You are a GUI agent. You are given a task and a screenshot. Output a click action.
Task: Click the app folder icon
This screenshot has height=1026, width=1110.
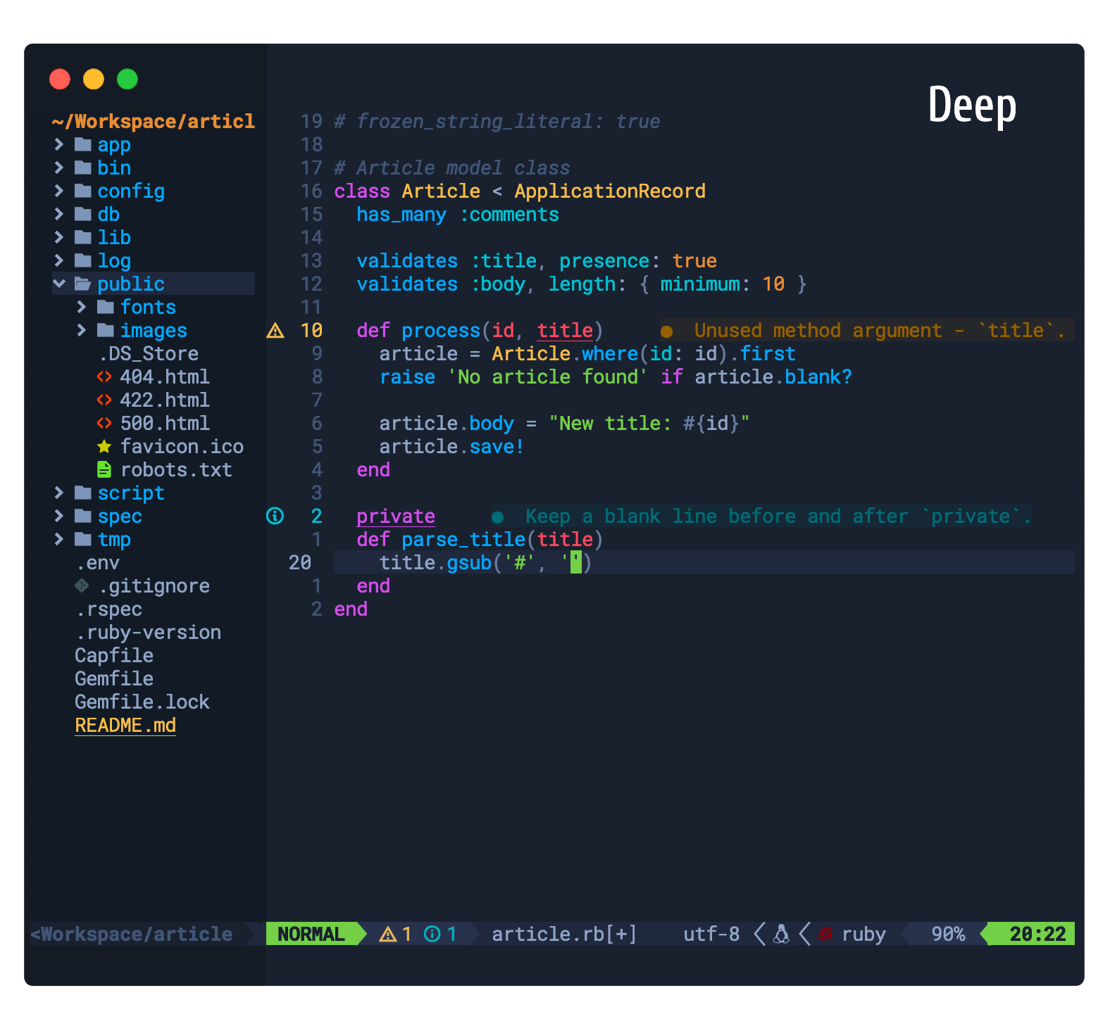(x=83, y=144)
